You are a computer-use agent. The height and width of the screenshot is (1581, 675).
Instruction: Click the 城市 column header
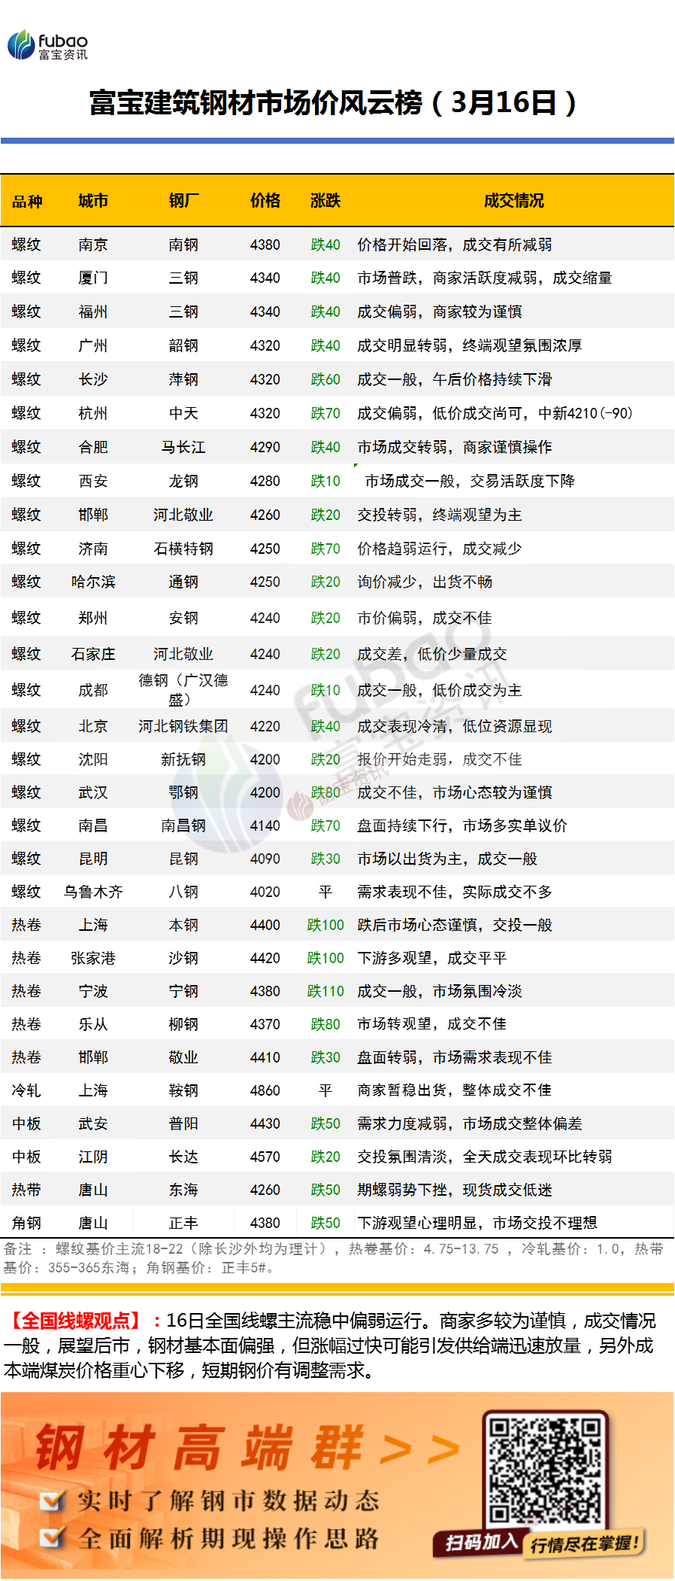[93, 201]
